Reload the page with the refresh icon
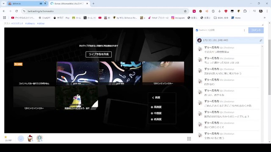 click(17, 11)
